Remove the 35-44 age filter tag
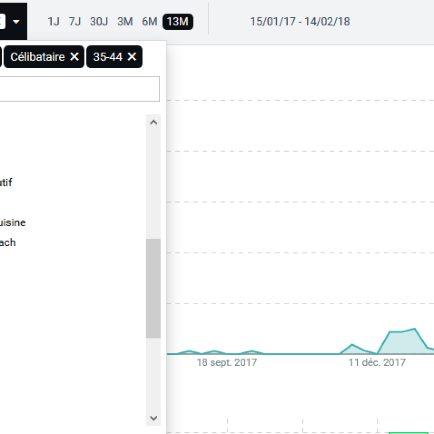434x434 pixels. coord(132,57)
